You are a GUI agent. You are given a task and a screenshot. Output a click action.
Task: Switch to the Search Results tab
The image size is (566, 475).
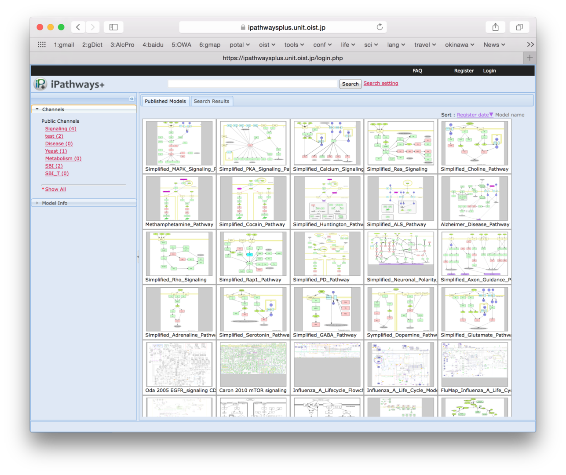click(212, 101)
